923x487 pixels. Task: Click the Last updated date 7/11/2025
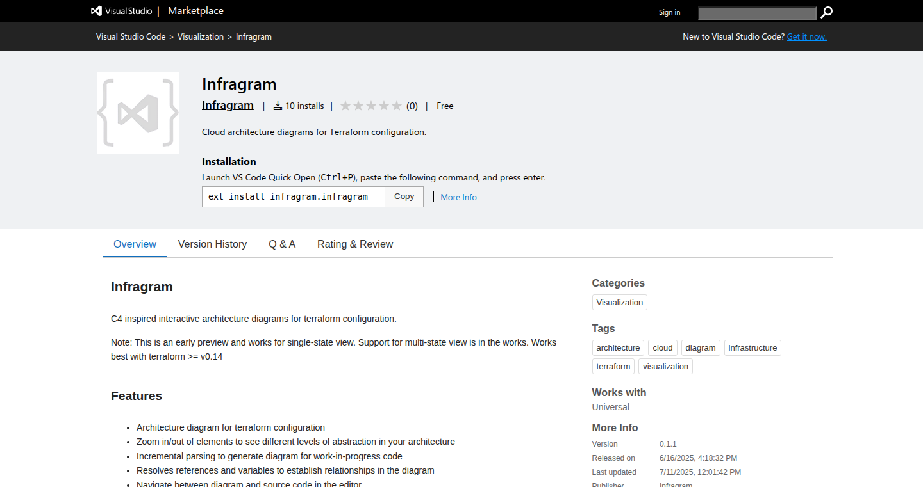coord(700,472)
